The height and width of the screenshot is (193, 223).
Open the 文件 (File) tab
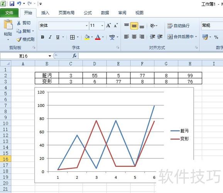(x=9, y=13)
